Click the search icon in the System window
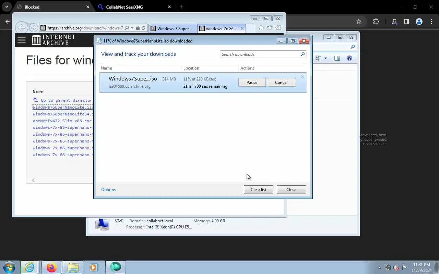439x274 pixels. [353, 47]
